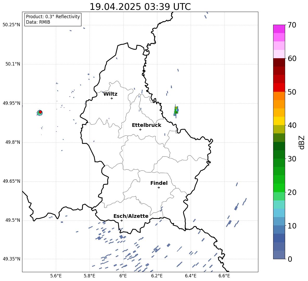Image resolution: width=308 pixels, height=281 pixels.
Task: Click the magenta top colorbar segment
Action: tap(279, 29)
